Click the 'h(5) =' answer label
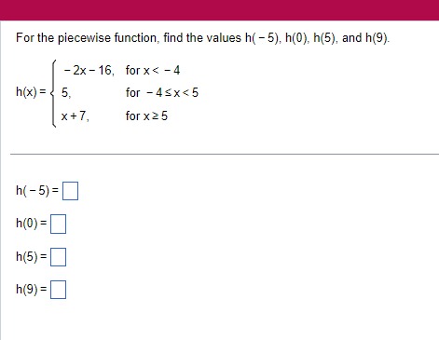439x340 pixels. (x=31, y=256)
